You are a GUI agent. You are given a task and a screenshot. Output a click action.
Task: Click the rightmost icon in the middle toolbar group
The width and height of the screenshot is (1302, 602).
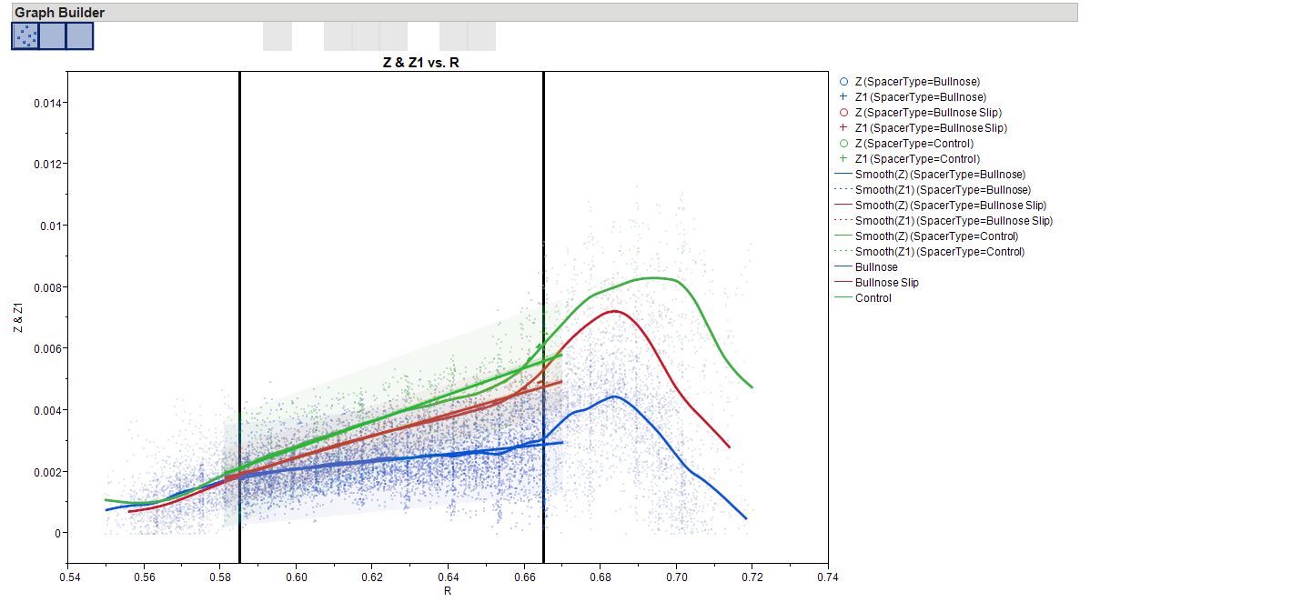click(x=393, y=36)
